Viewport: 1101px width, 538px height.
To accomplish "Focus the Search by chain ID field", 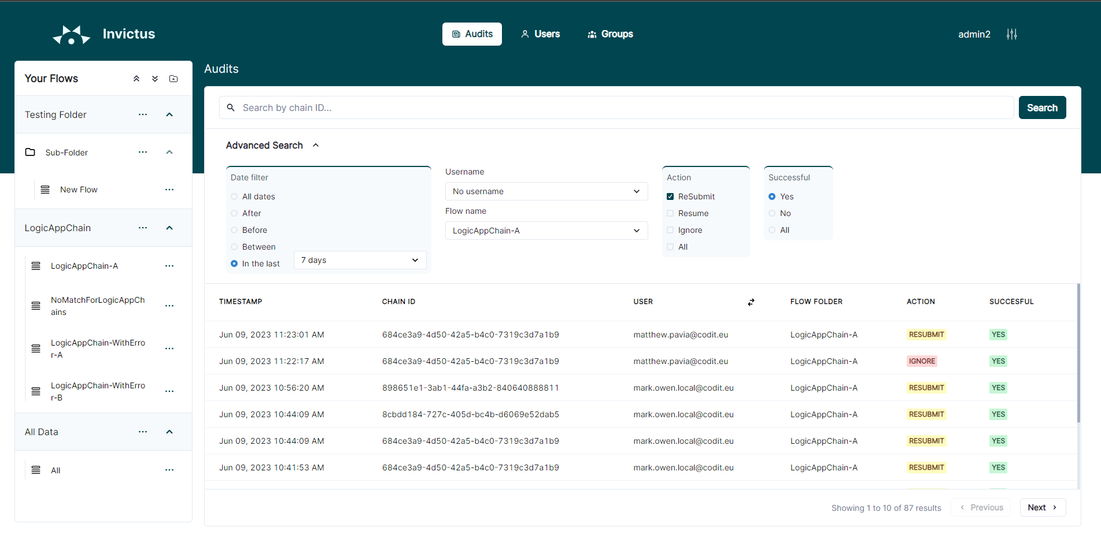I will 616,107.
